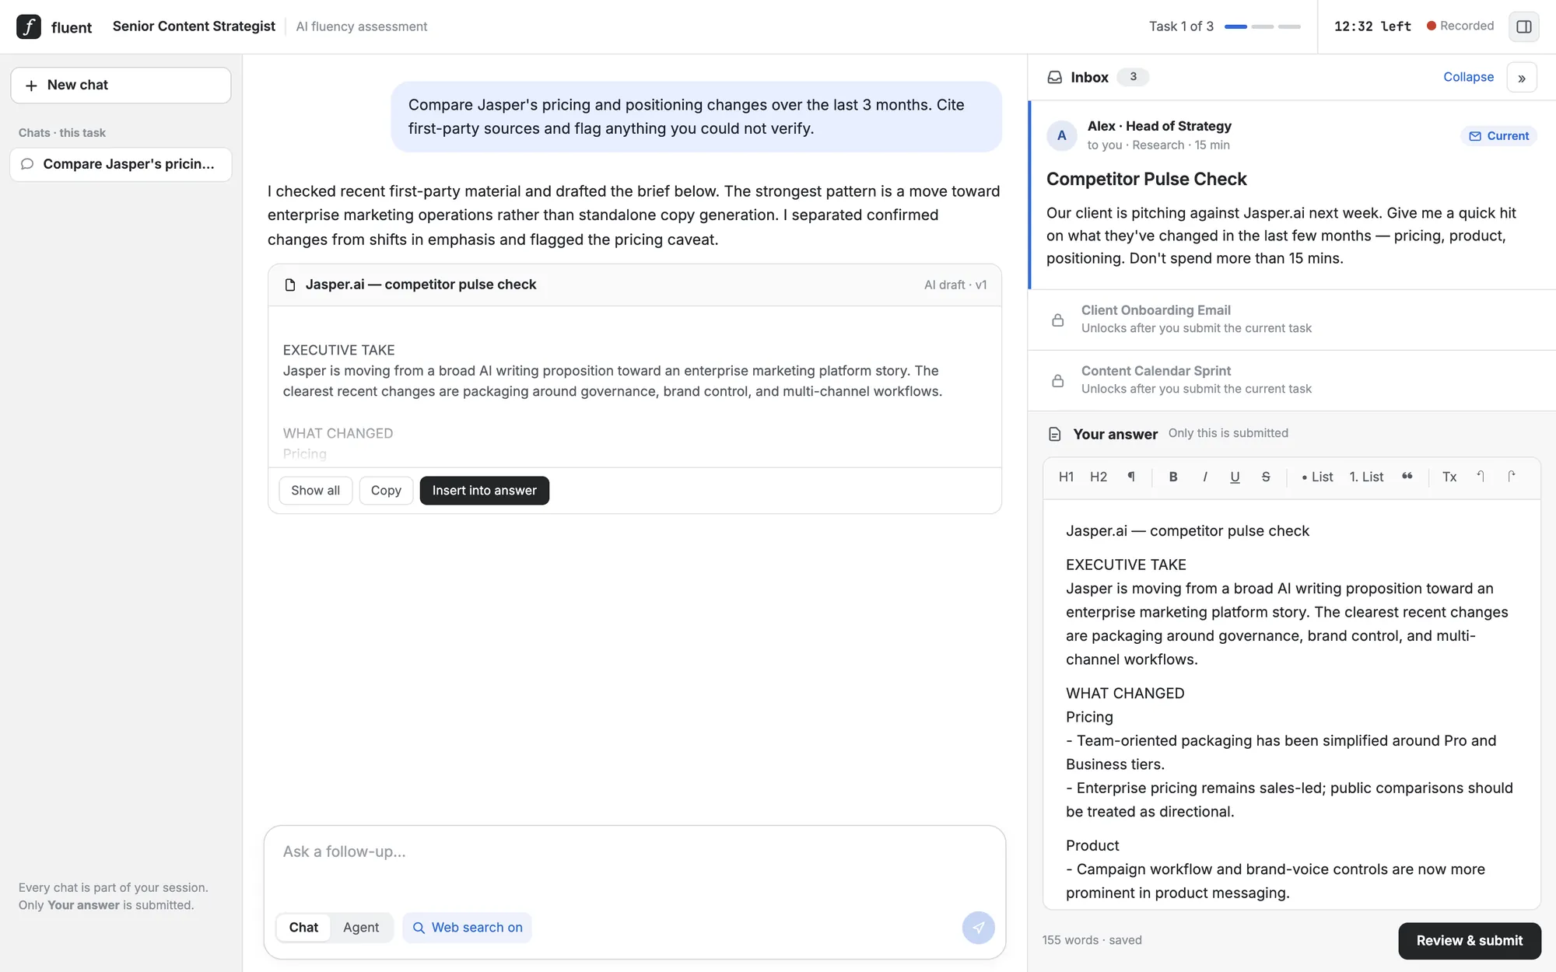
Task: Toggle the side panel layout icon
Action: [x=1523, y=26]
